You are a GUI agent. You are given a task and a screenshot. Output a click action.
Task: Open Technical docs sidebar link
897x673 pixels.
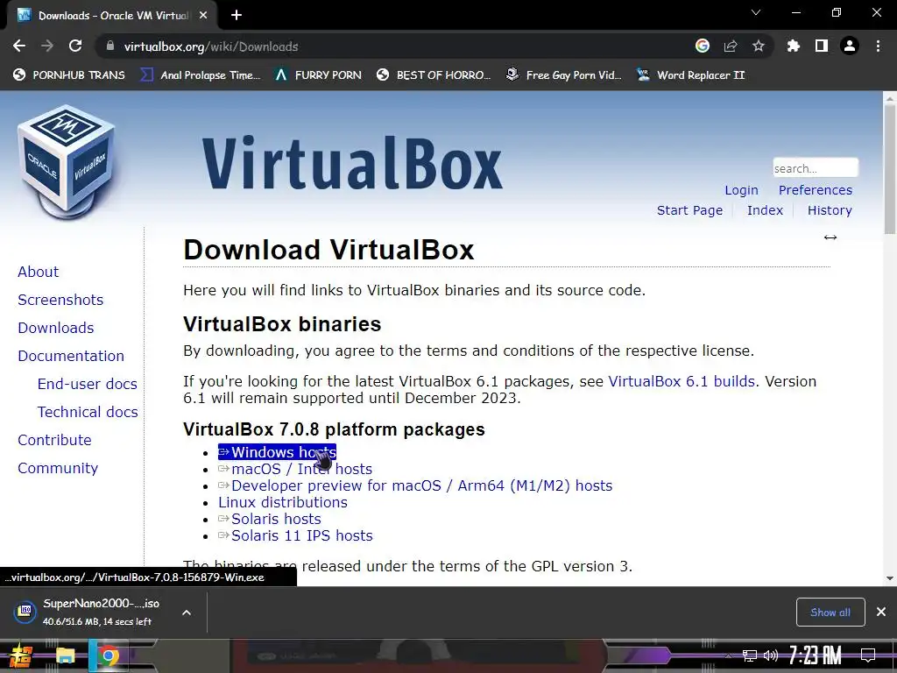88,412
